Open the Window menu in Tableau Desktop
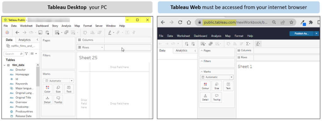Screen dimensions: 322x121 point(111,26)
